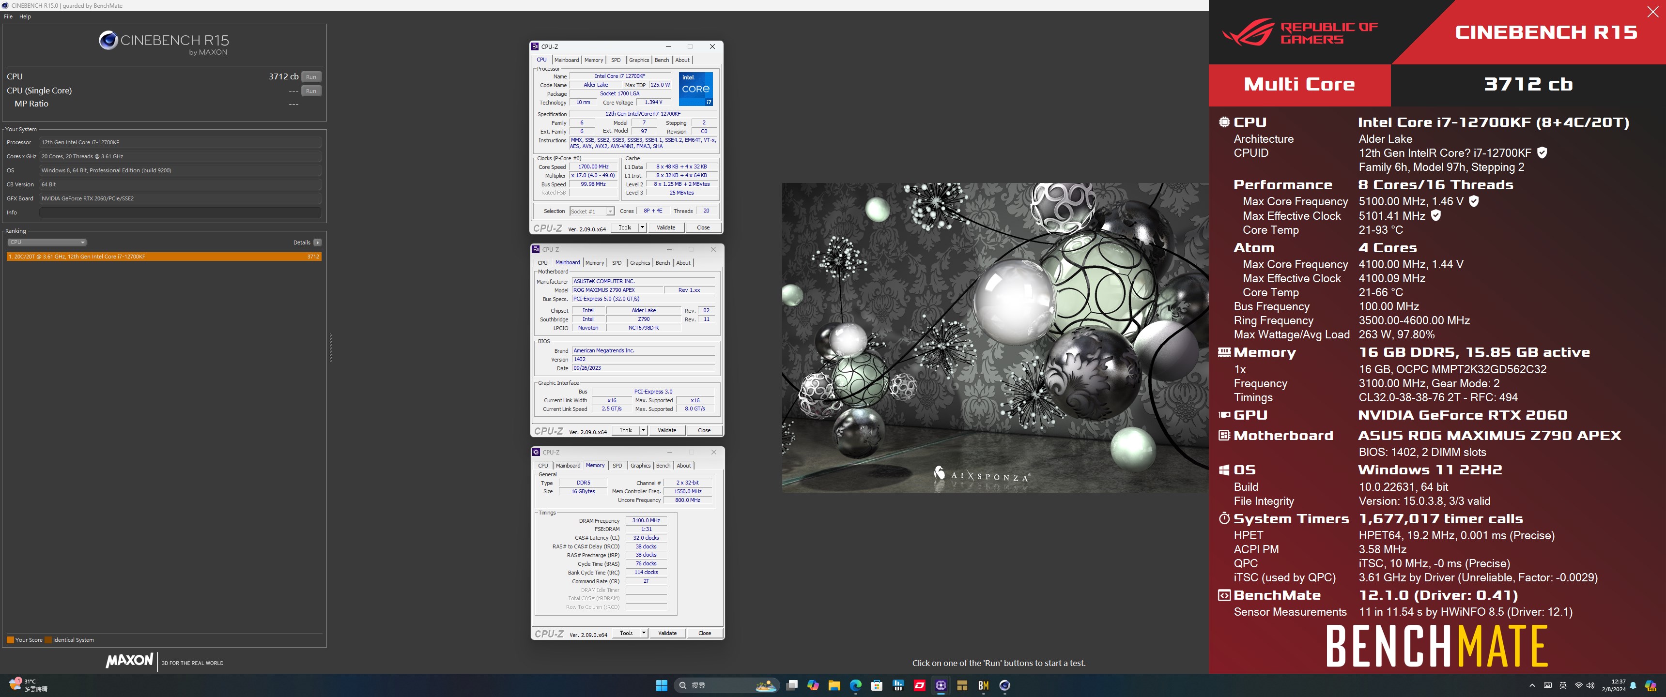Expand ranking Details arrow button
Screen dimensions: 1666x697
[318, 242]
